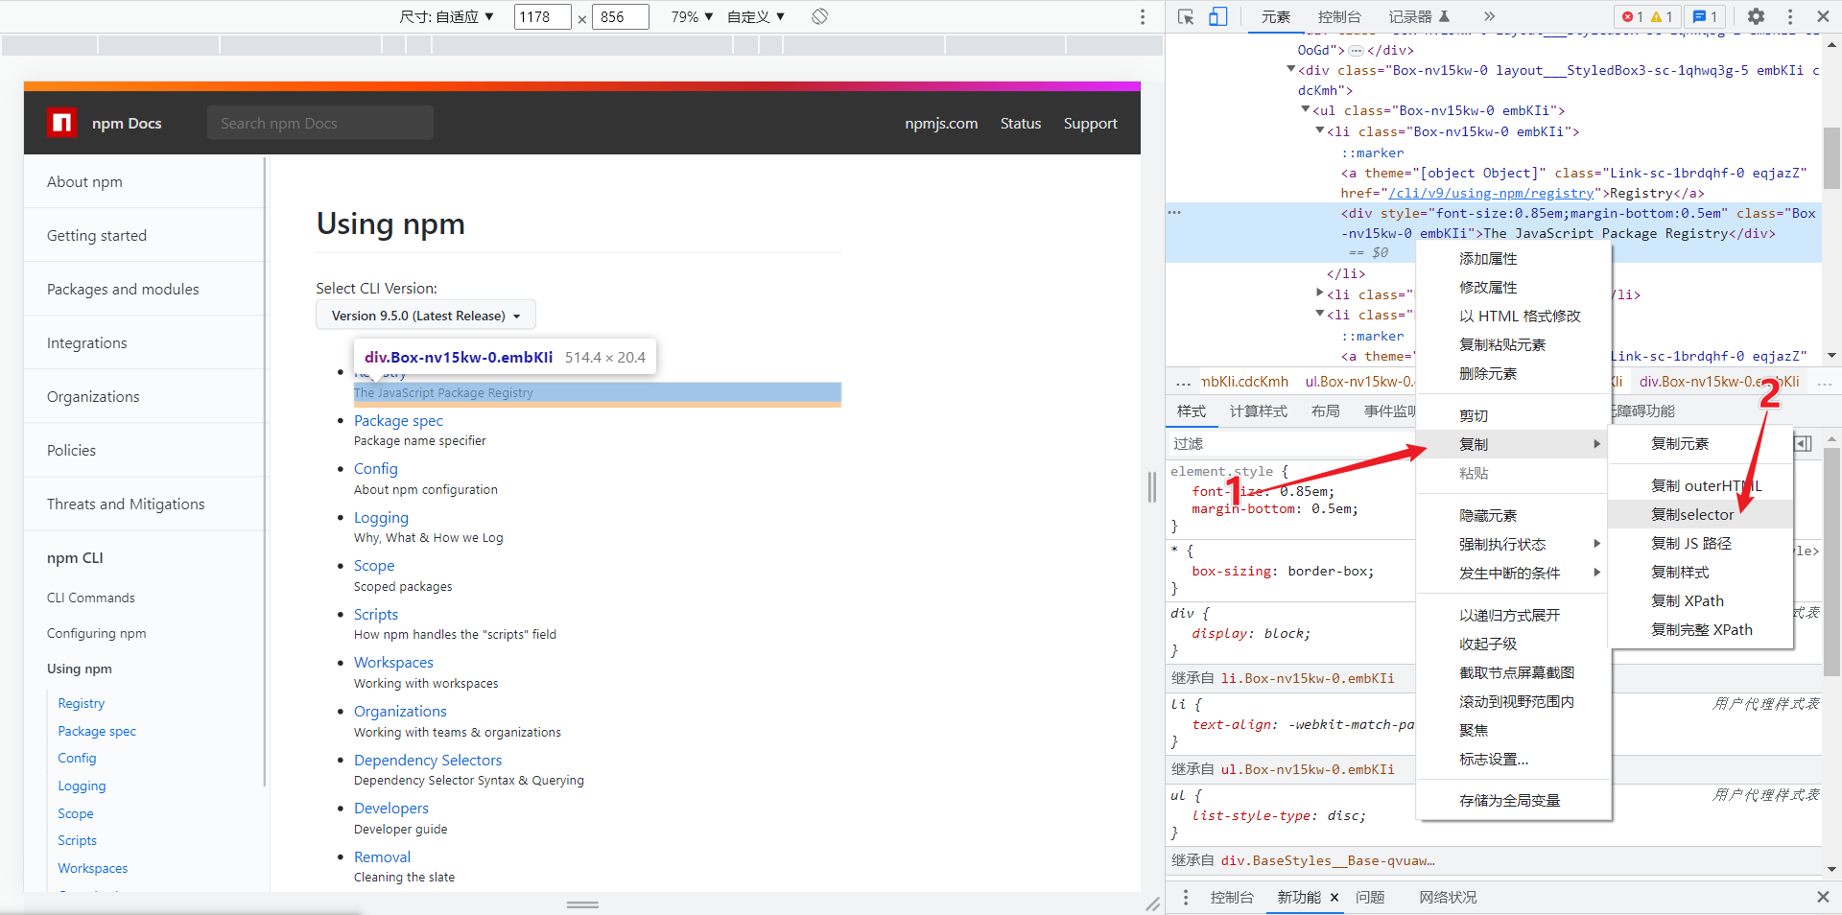The image size is (1842, 915).
Task: Click the blue message count badge
Action: coord(1705,16)
